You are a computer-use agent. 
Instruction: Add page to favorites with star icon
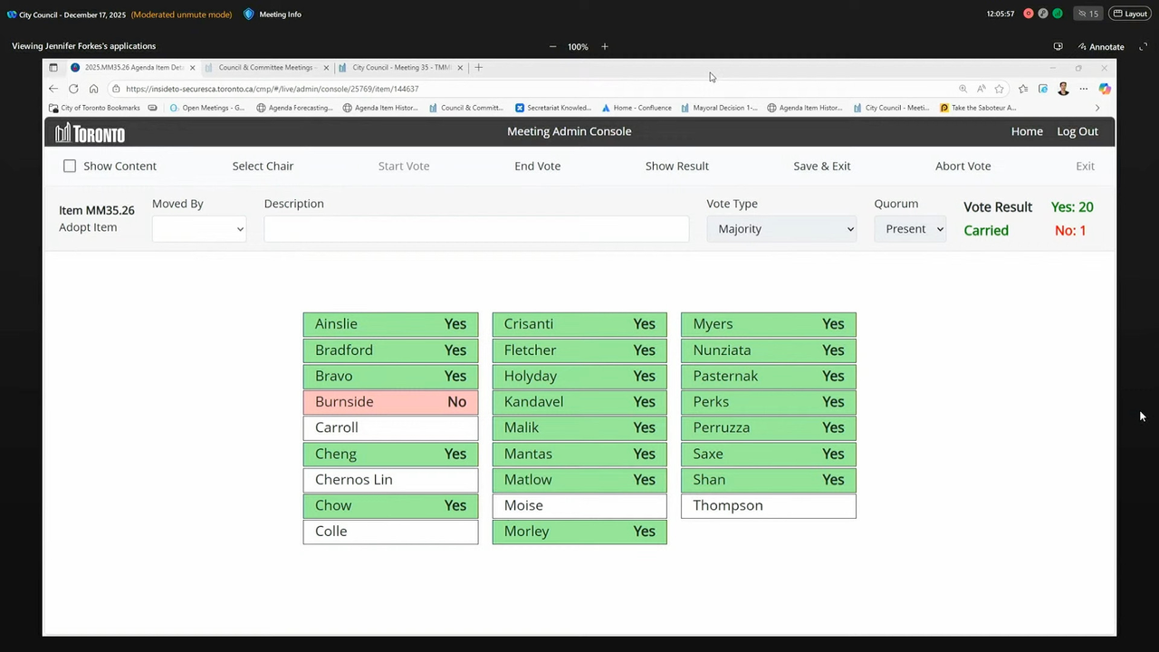tap(1000, 89)
